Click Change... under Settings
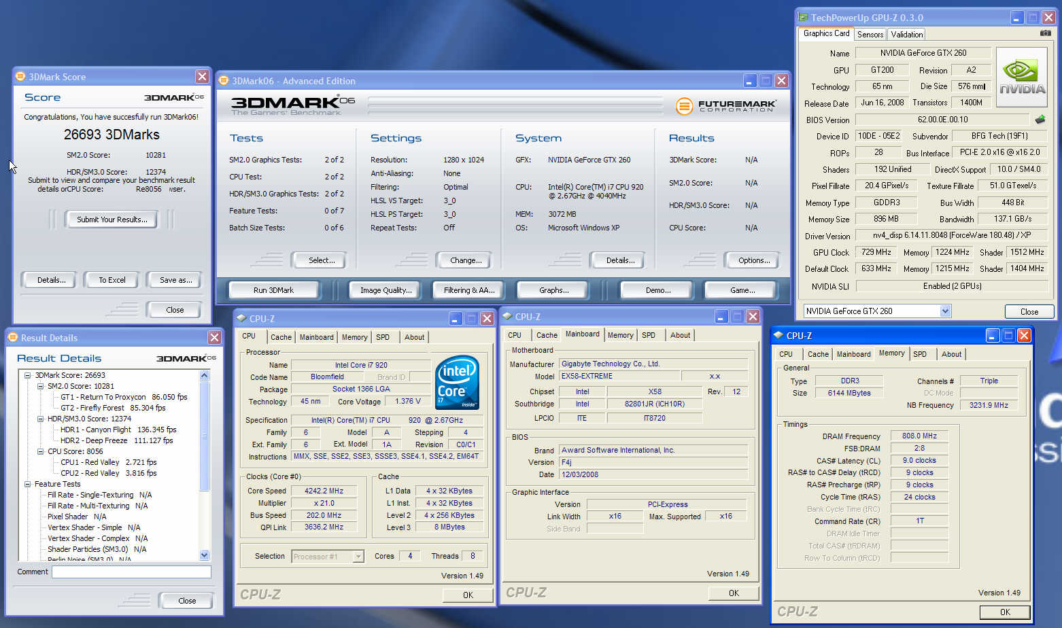 [466, 260]
